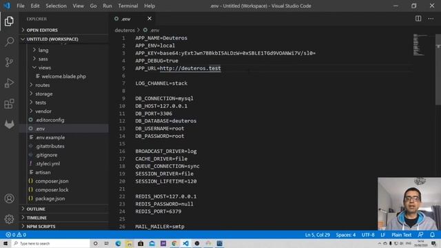Image resolution: width=441 pixels, height=248 pixels.
Task: Collapse the Untitled (Workspace) section
Action: pyautogui.click(x=64, y=39)
